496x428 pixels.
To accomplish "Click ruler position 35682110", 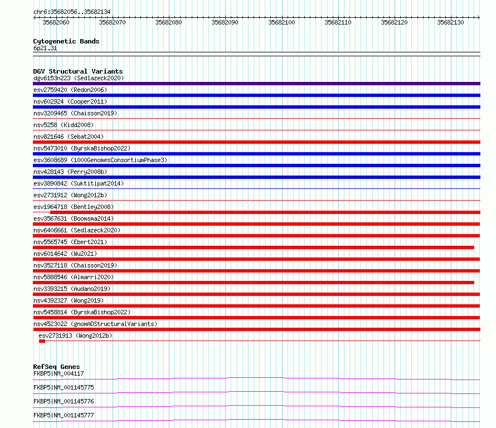I will [338, 22].
